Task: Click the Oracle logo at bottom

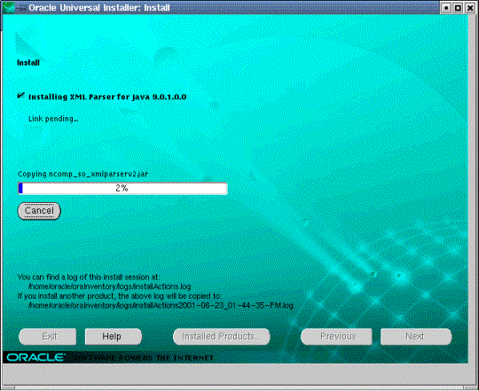Action: [x=35, y=357]
